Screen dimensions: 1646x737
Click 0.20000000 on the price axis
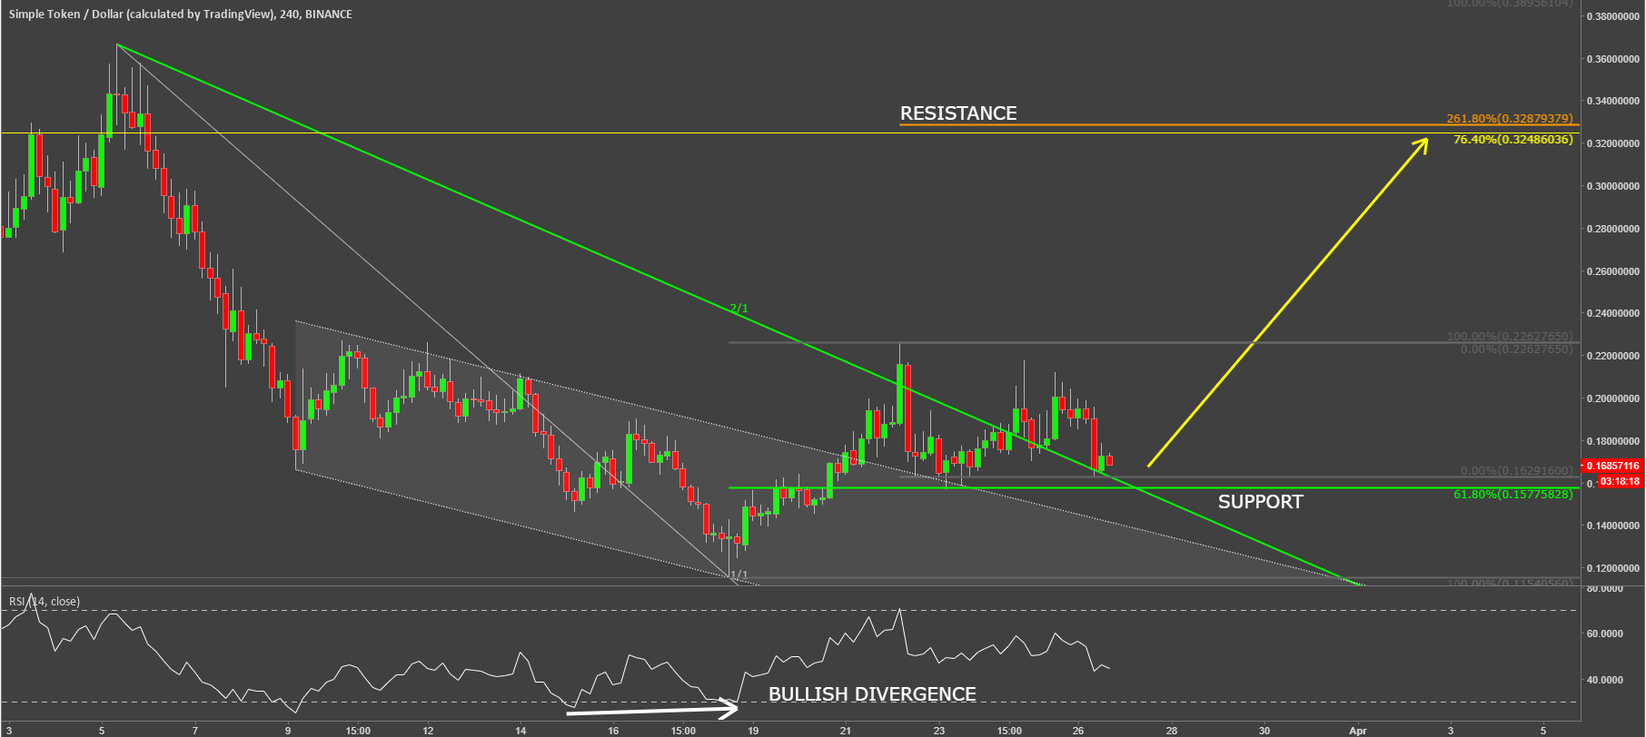tap(1612, 398)
